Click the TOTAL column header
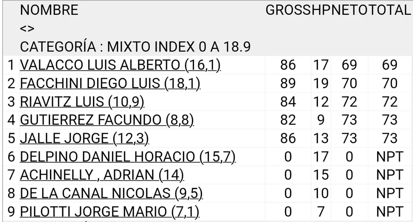The height and width of the screenshot is (222, 413). pos(389,10)
